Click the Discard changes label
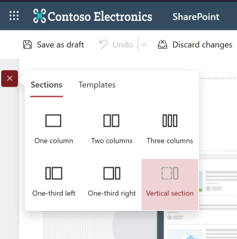Image resolution: width=237 pixels, height=239 pixels. pyautogui.click(x=202, y=45)
